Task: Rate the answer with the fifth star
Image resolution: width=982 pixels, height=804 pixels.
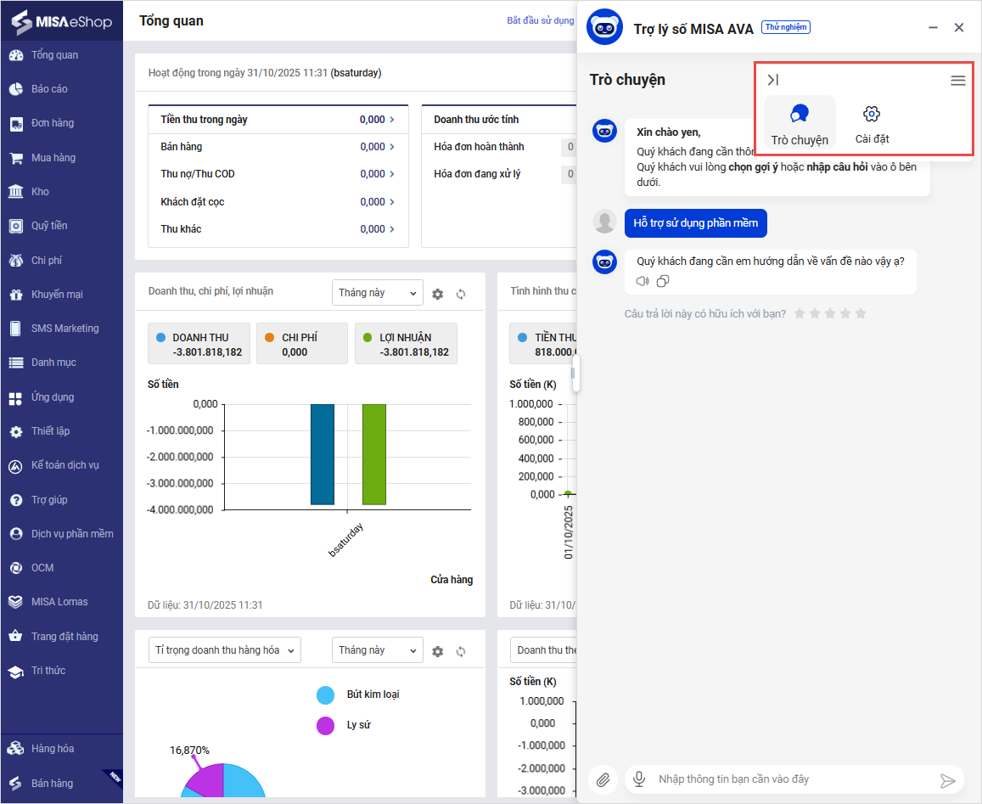Action: pos(861,313)
